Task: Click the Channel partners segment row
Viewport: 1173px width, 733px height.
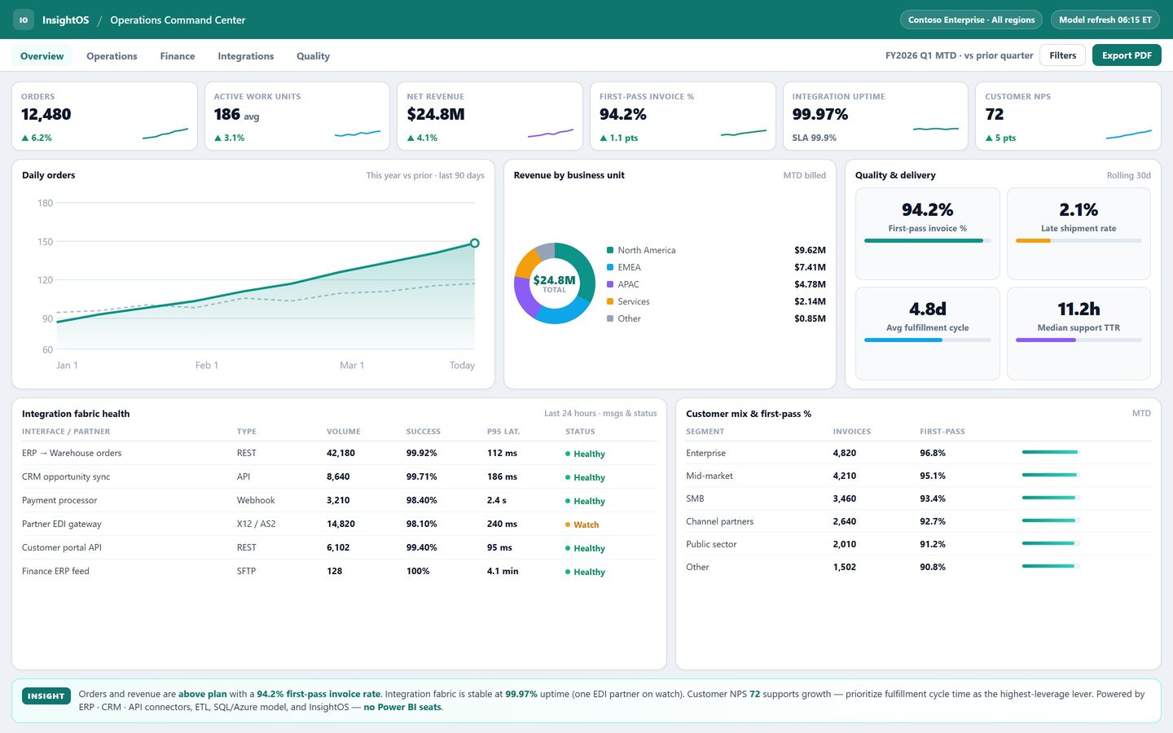Action: coord(918,521)
